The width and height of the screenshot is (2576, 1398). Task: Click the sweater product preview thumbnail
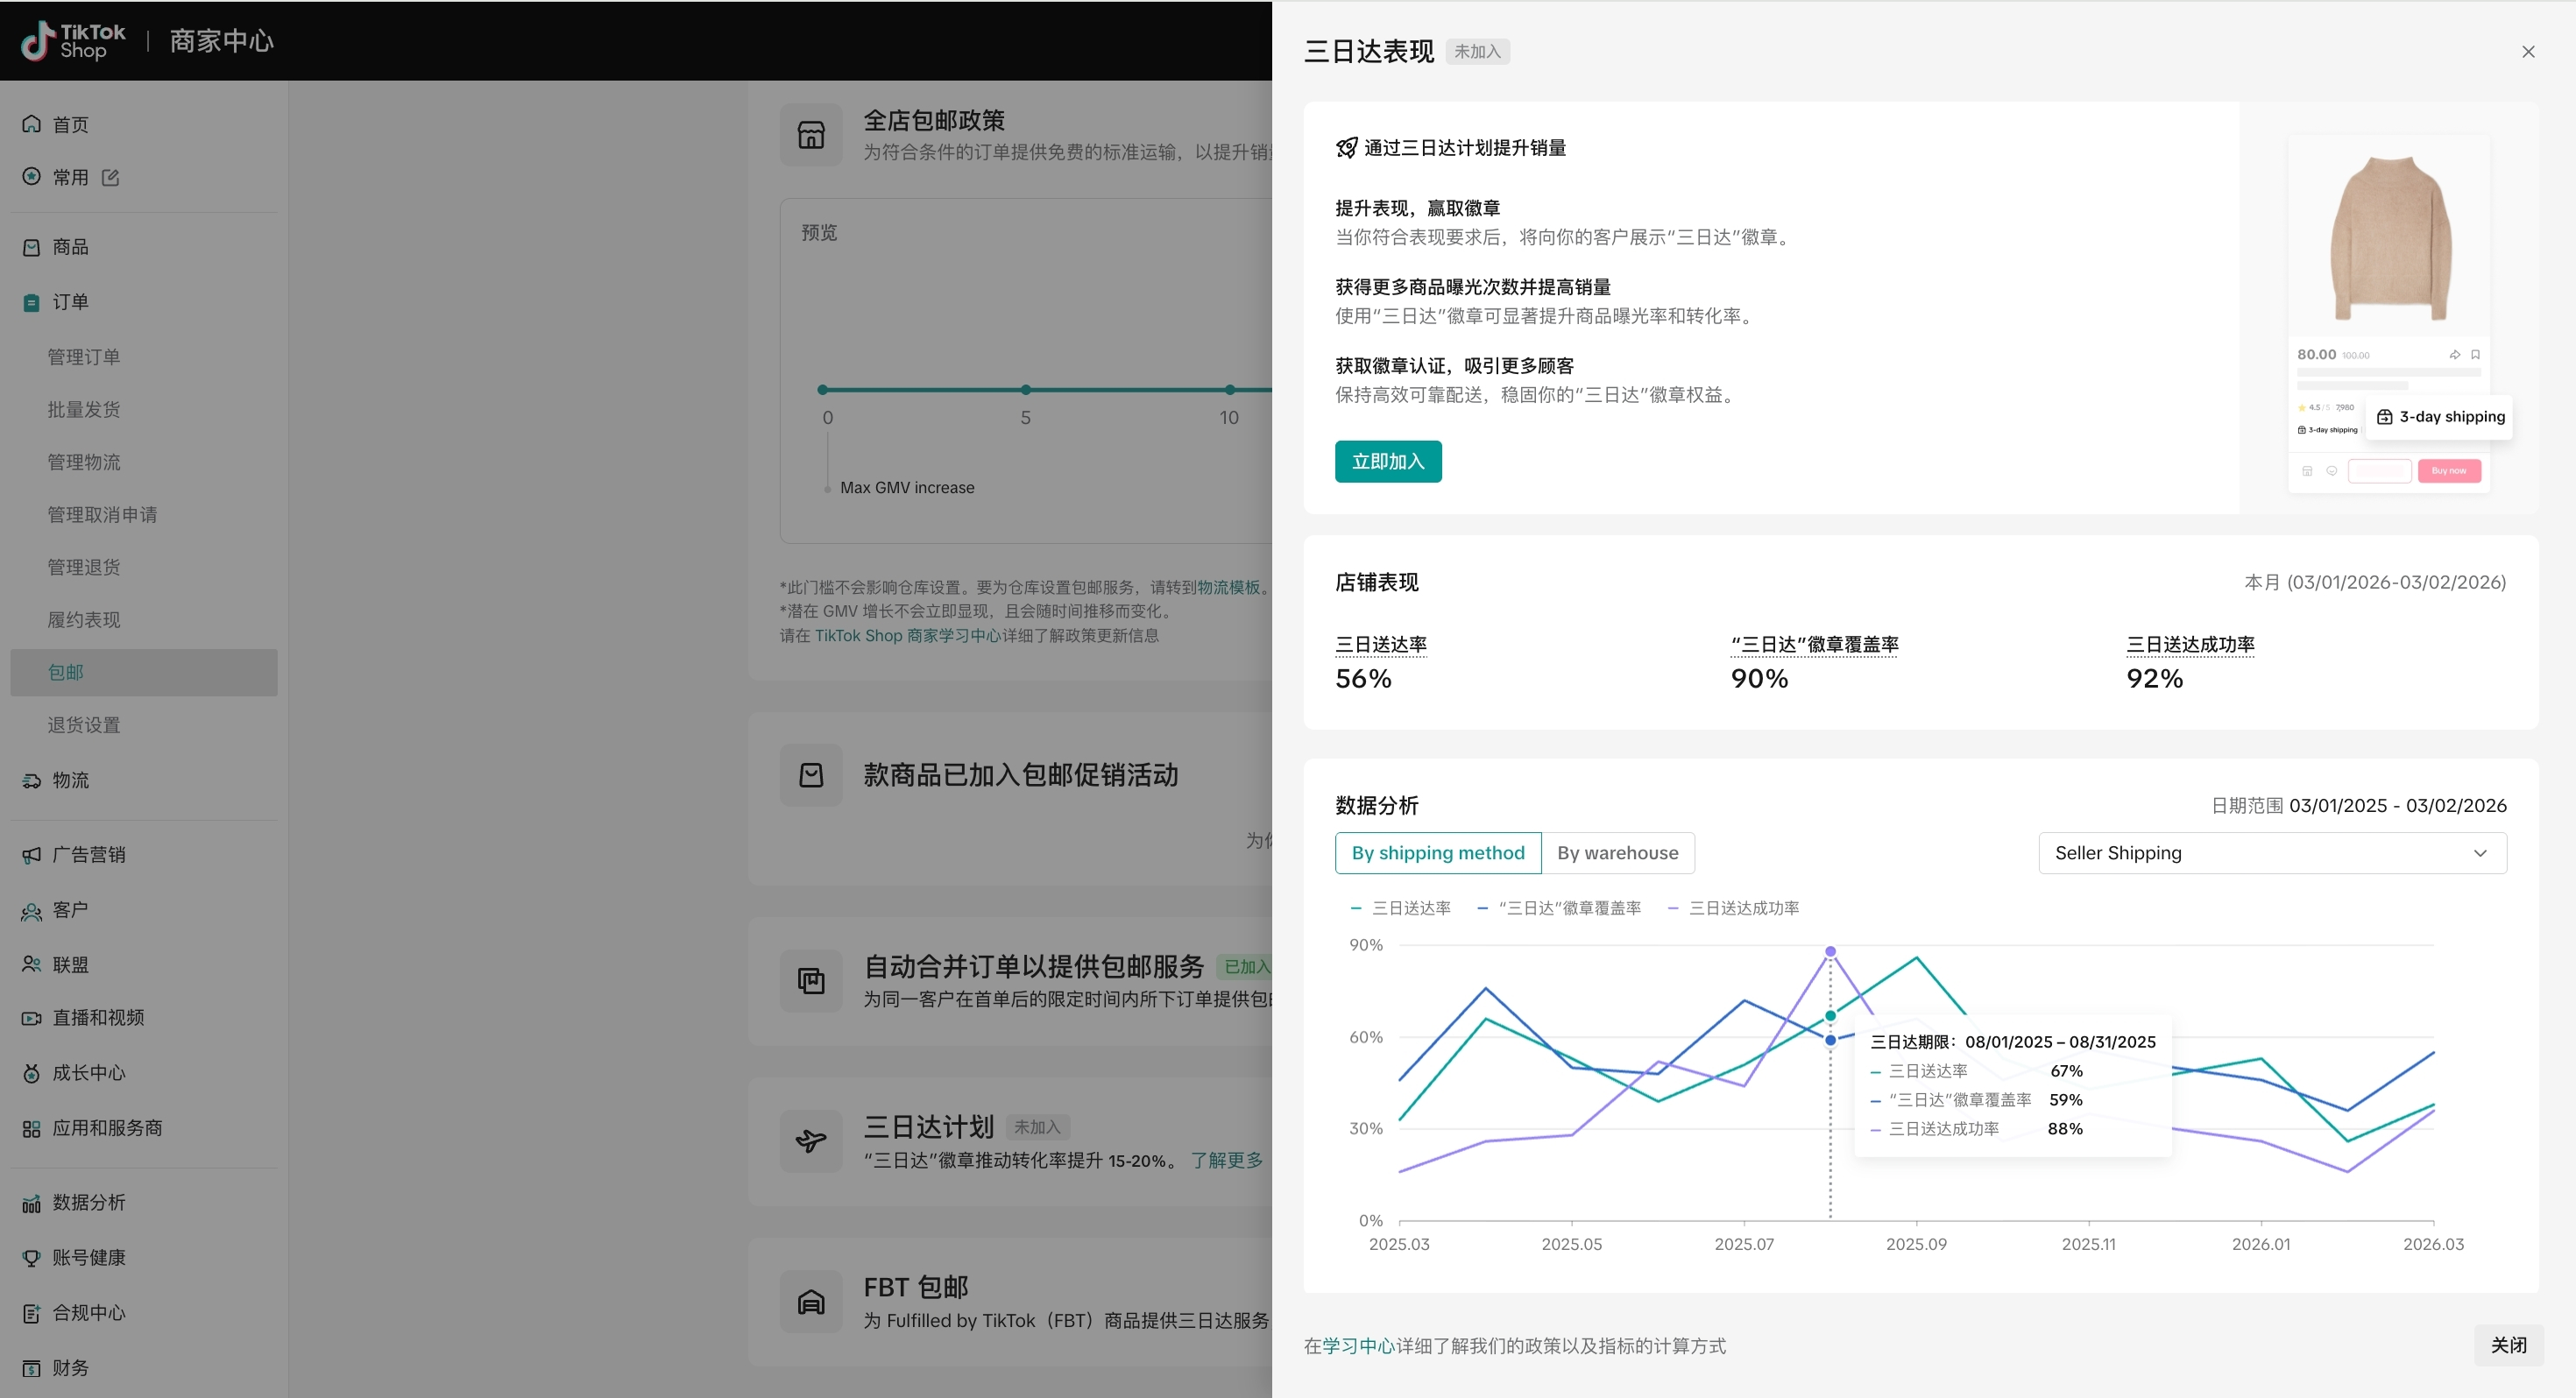(x=2389, y=240)
